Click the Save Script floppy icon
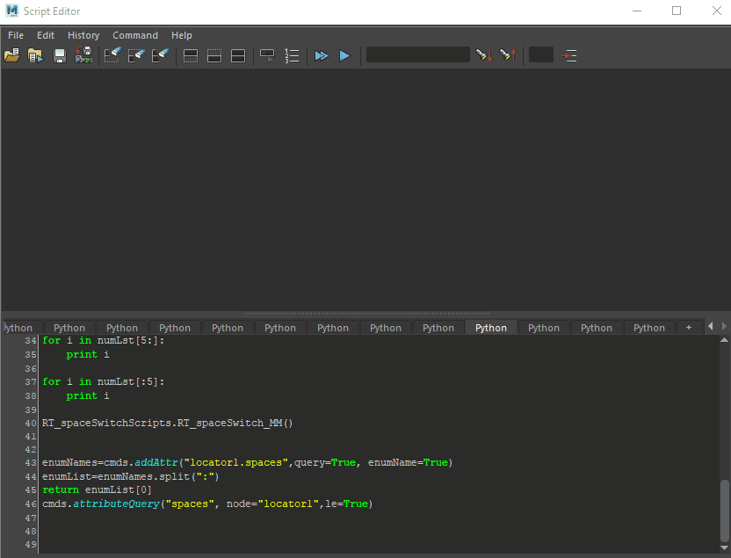Image resolution: width=731 pixels, height=558 pixels. click(59, 56)
